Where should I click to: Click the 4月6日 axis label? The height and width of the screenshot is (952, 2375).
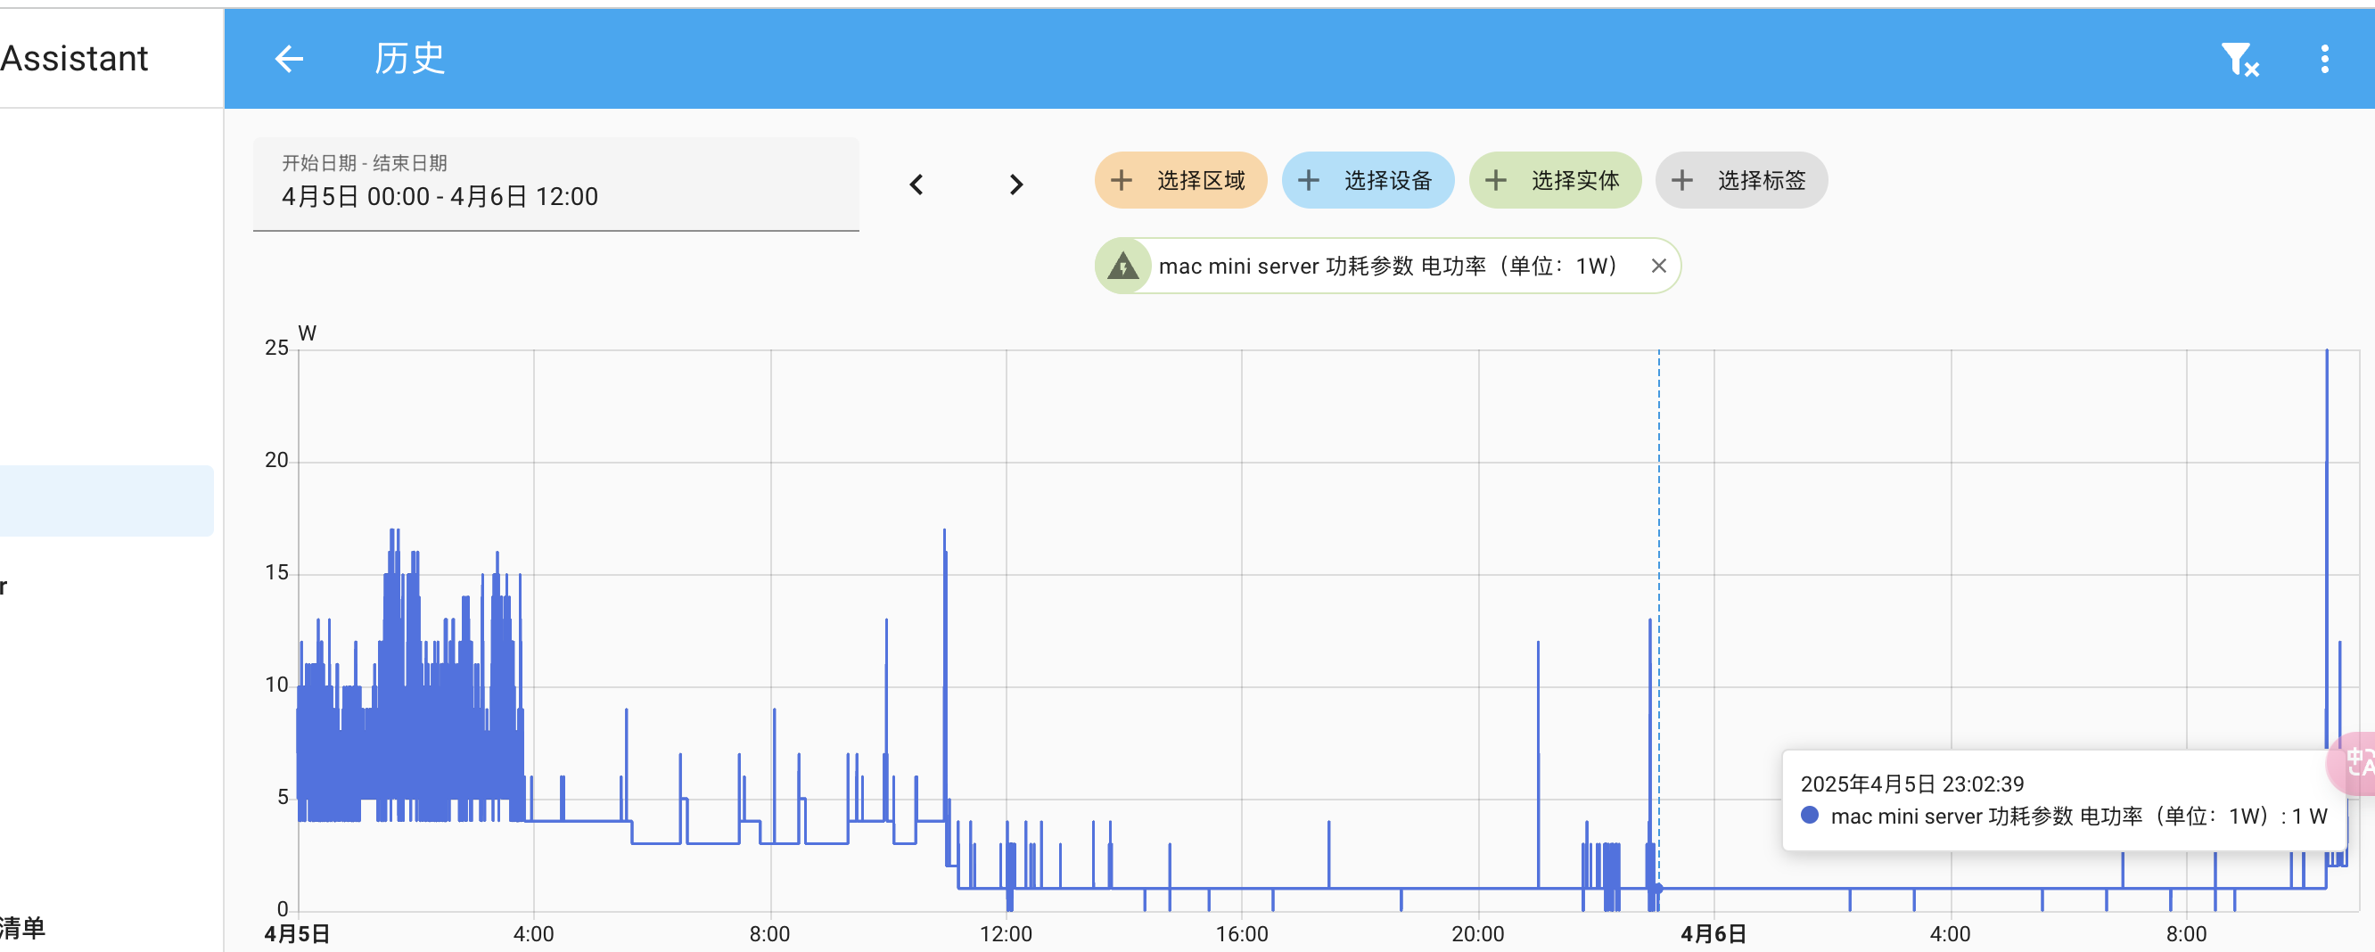[1713, 933]
